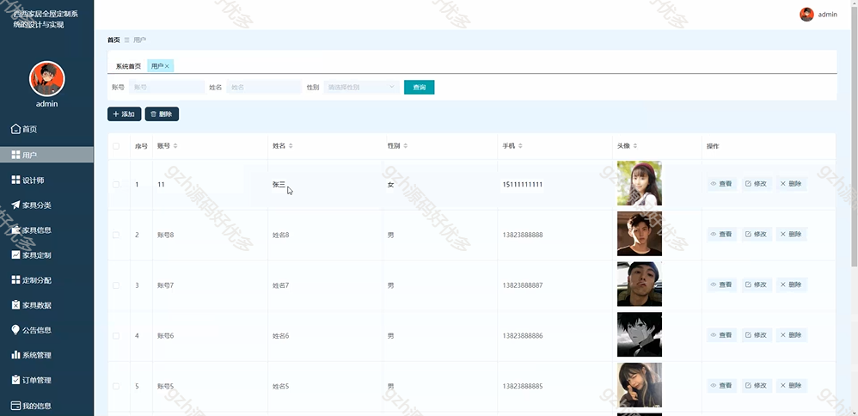Click the 我的信息 card icon
The width and height of the screenshot is (858, 416).
(15, 406)
